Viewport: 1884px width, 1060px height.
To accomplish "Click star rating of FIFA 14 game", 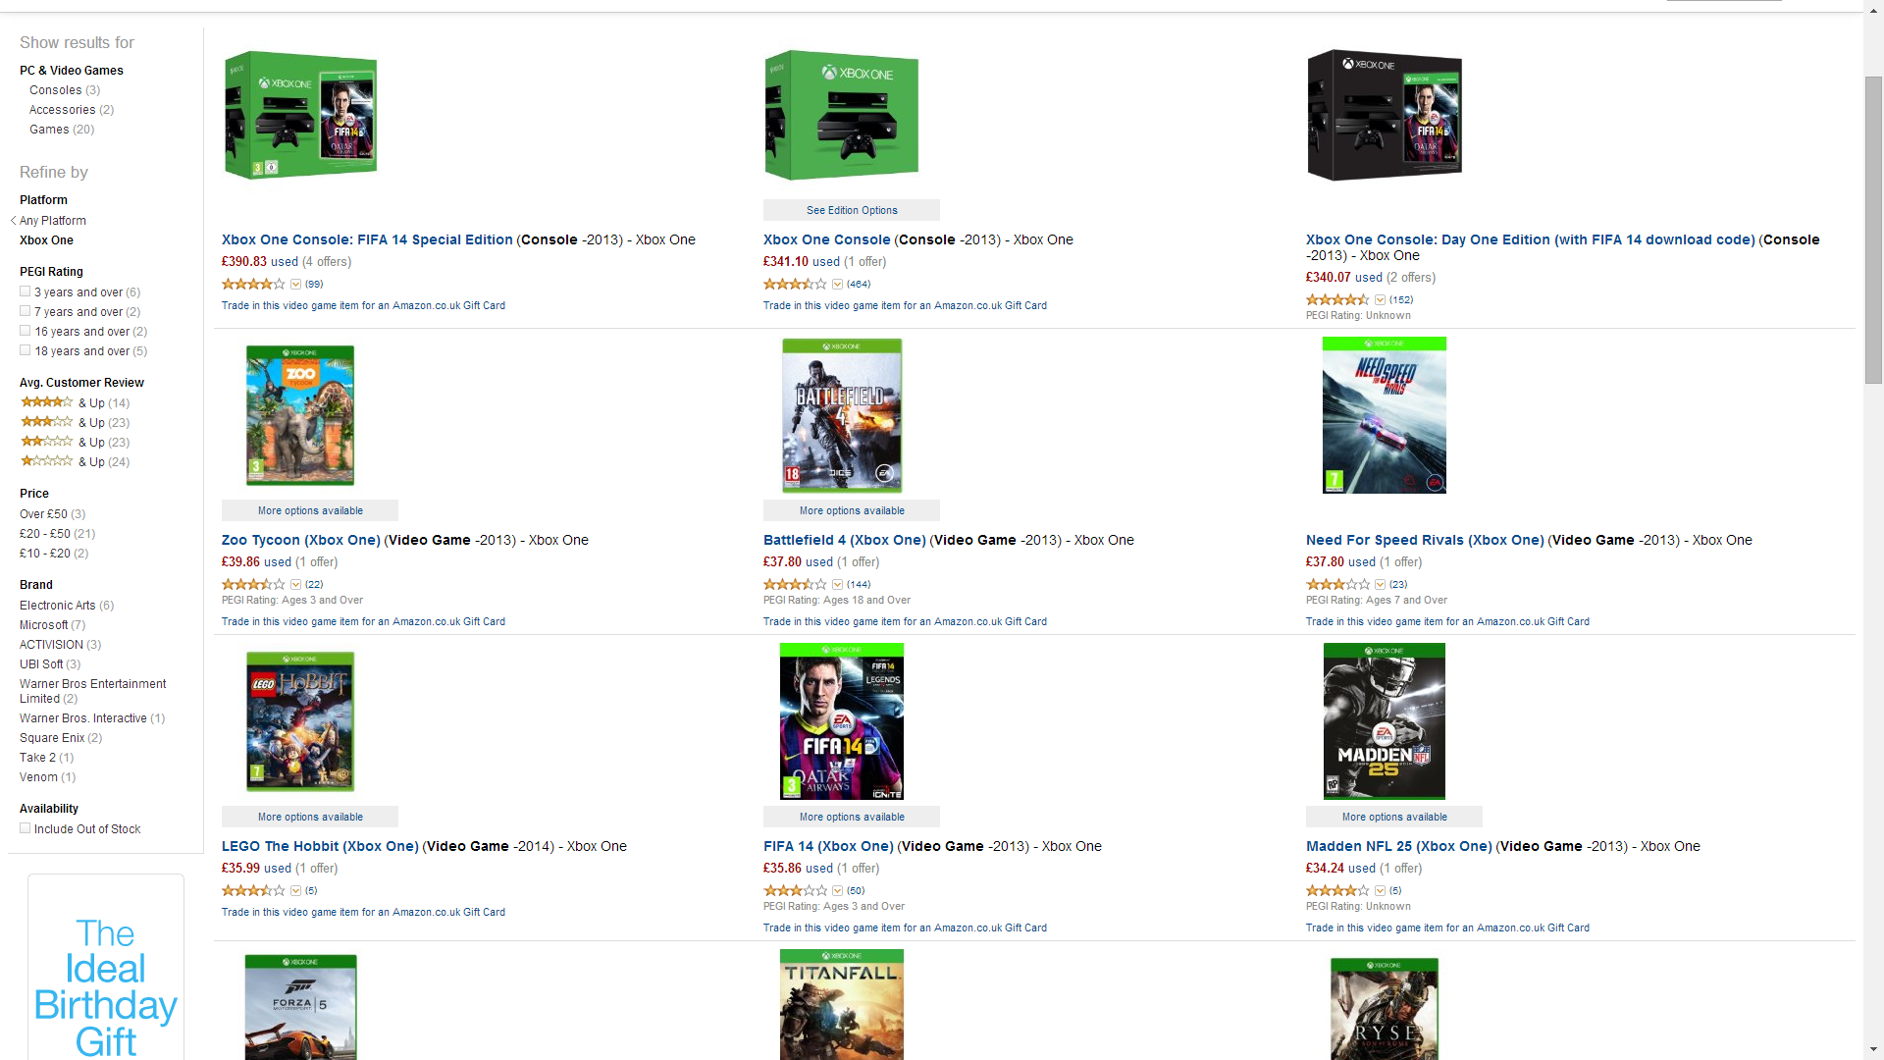I will (795, 890).
